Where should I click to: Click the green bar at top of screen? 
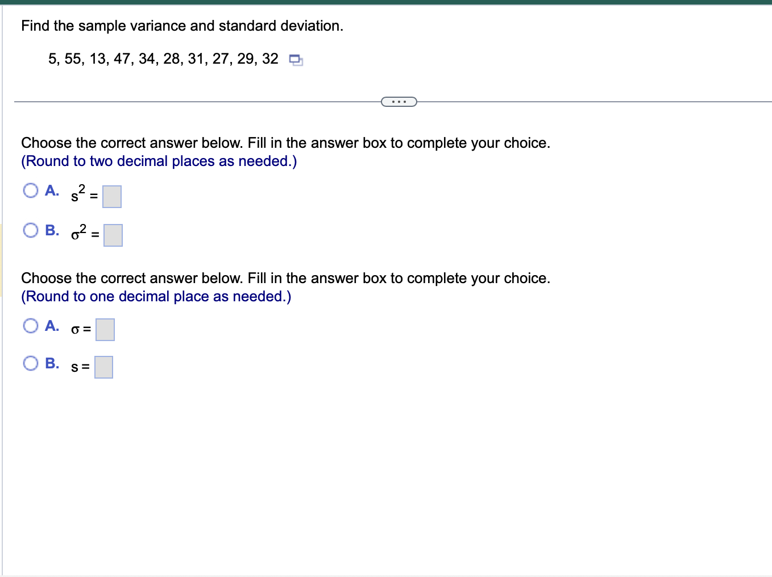(x=386, y=3)
